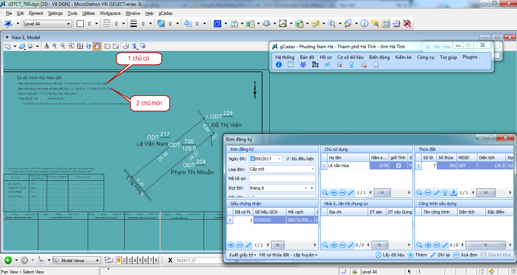Expand the Loại đơn combo box

click(313, 169)
